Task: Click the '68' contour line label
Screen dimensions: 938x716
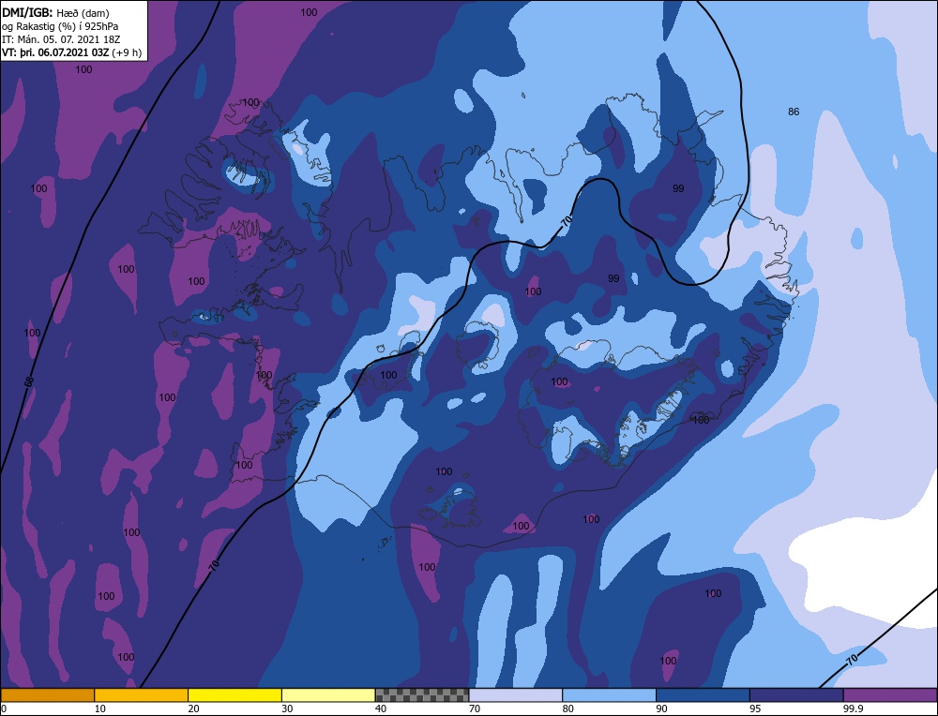Action: (29, 382)
